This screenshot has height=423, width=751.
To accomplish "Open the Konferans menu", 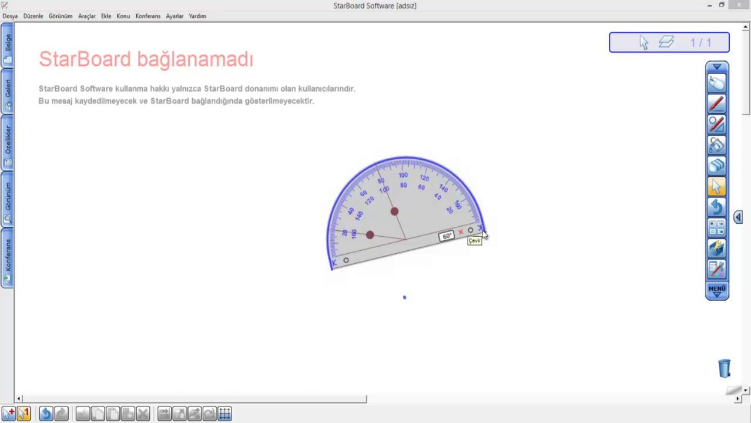I will [147, 16].
